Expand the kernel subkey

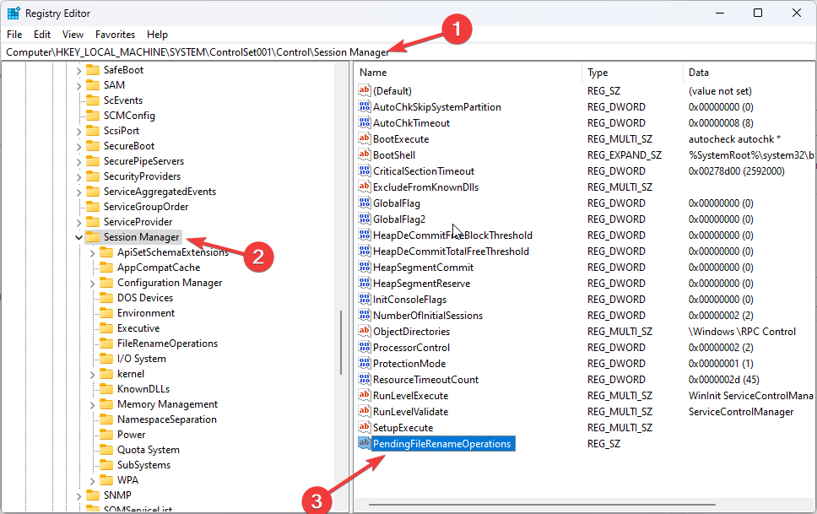[92, 374]
